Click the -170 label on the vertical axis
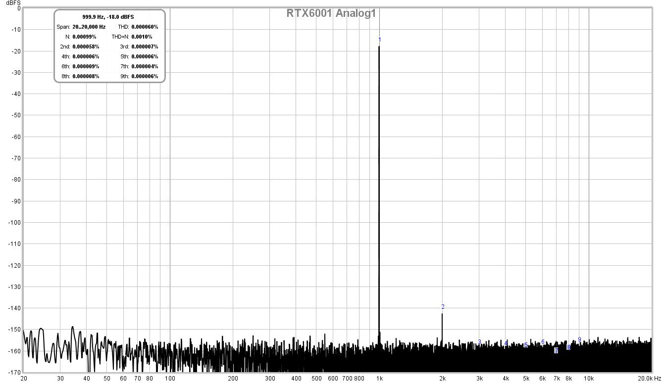The width and height of the screenshot is (663, 383). click(15, 372)
